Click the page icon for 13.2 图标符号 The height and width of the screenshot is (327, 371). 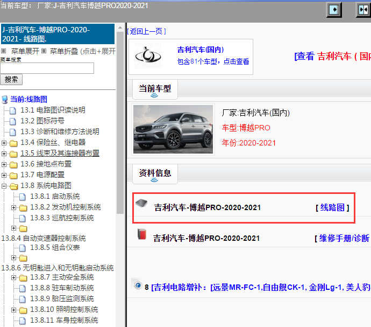tap(13, 121)
